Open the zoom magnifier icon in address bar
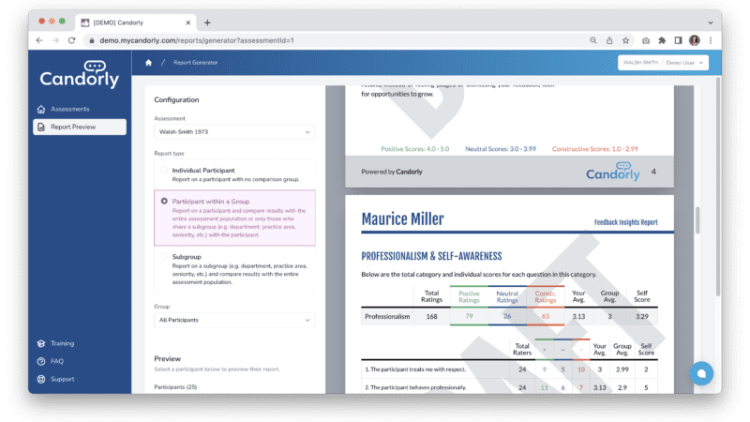Screen dimensions: 750x422 593,40
